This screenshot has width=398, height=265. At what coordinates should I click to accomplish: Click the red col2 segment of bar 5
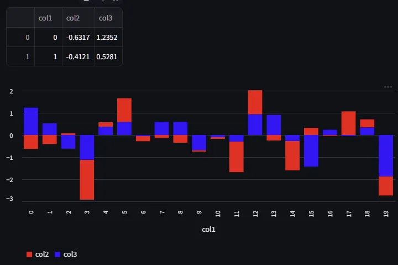[124, 110]
